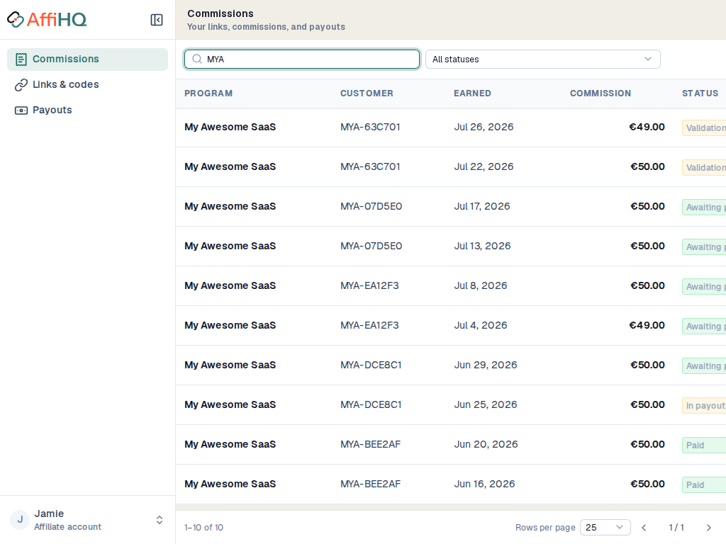Open the Rows per page 25 dropdown
Image resolution: width=726 pixels, height=544 pixels.
605,527
